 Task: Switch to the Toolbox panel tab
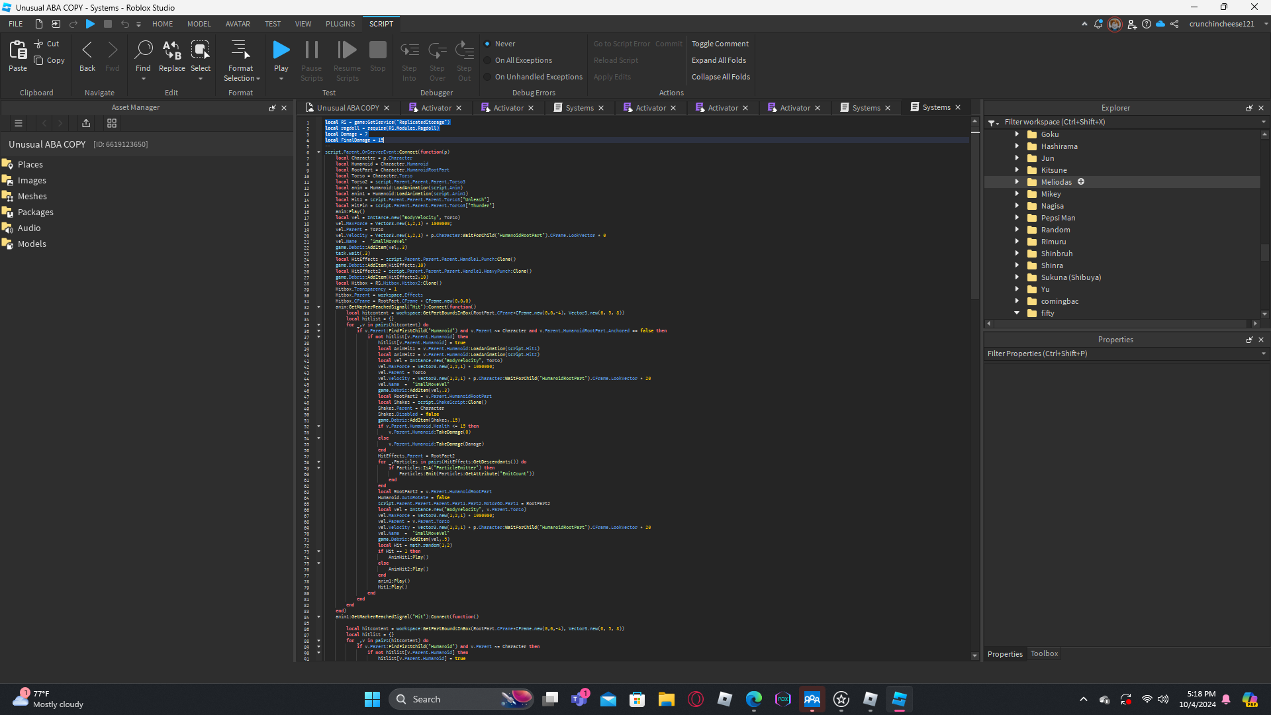point(1044,653)
